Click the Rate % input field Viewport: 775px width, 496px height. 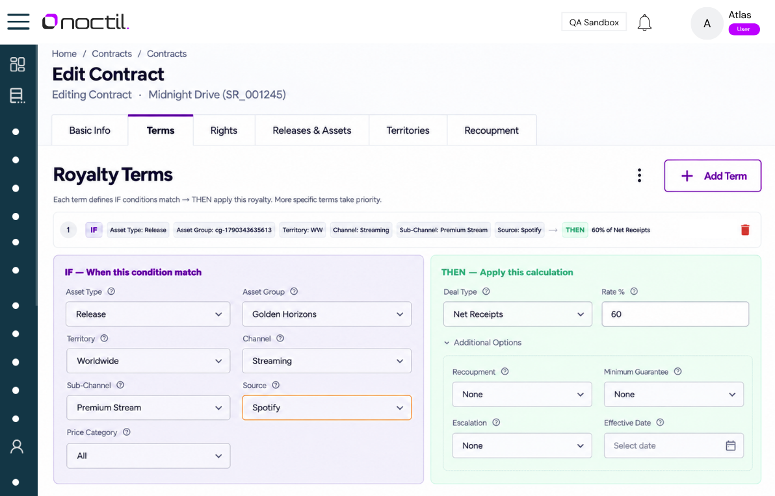point(675,314)
